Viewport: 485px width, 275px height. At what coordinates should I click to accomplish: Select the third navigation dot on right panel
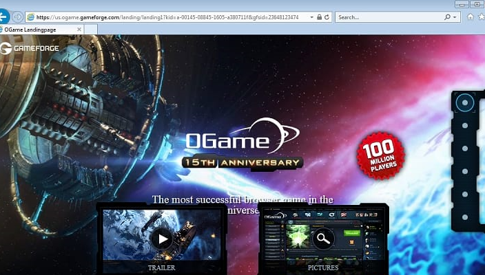(464, 148)
